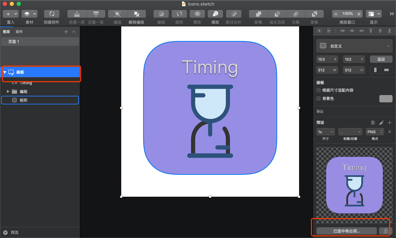
Task: Click the Flatten paths (路径合并) icon
Action: [234, 14]
